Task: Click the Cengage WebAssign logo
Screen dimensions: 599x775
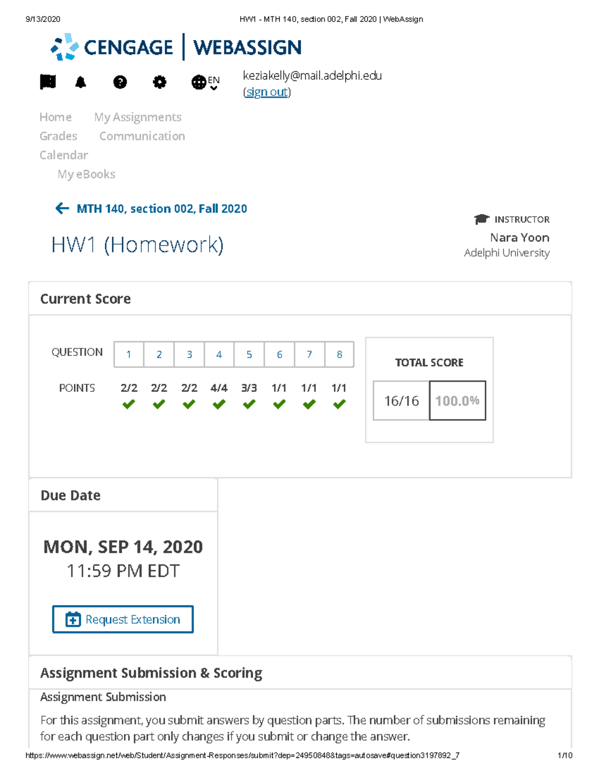Action: 175,46
